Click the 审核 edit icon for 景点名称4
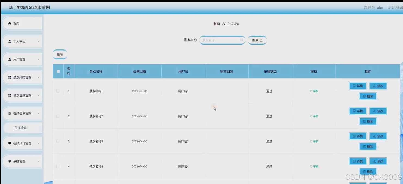 tap(311, 166)
